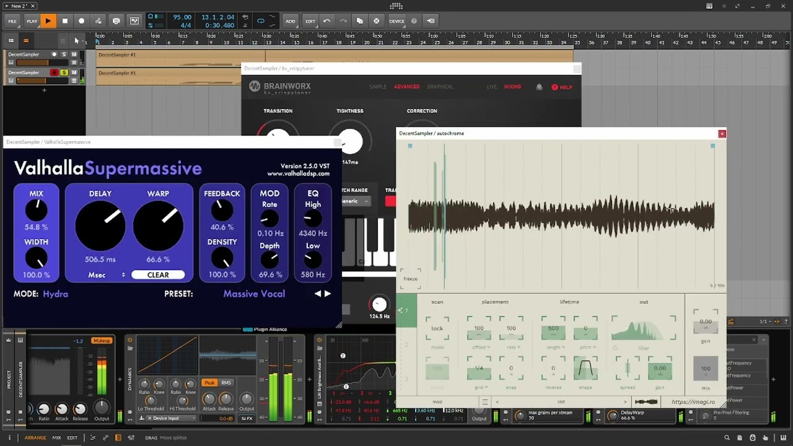Click the Valhalla FEEDBACK knob
The width and height of the screenshot is (793, 446).
[222, 211]
